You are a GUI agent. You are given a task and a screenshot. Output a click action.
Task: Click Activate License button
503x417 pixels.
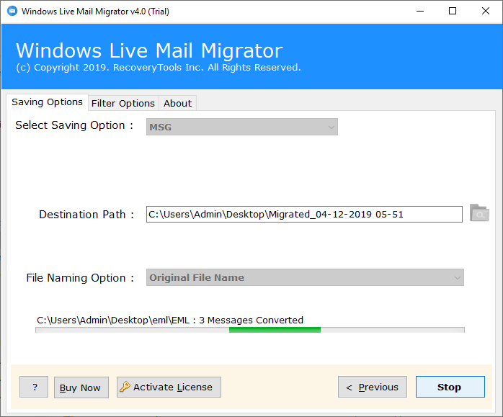tap(169, 387)
